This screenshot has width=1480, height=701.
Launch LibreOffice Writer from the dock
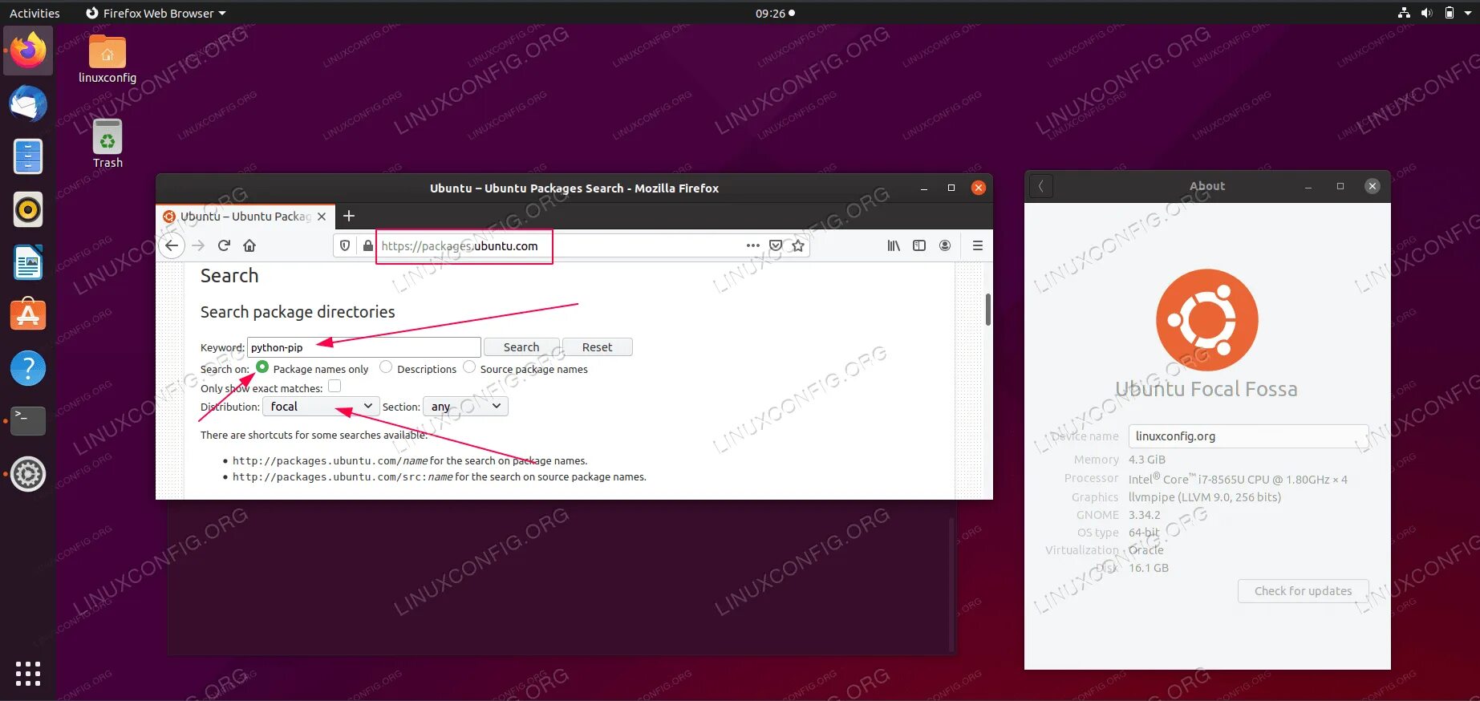pyautogui.click(x=28, y=262)
